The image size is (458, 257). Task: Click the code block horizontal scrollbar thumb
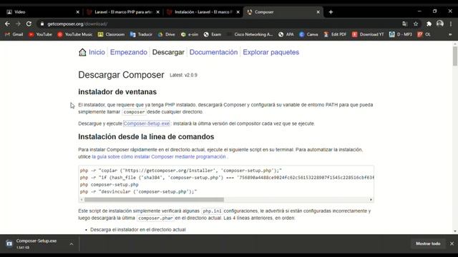[154, 200]
